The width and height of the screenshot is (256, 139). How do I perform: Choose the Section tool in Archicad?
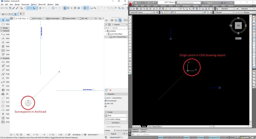pos(5,34)
